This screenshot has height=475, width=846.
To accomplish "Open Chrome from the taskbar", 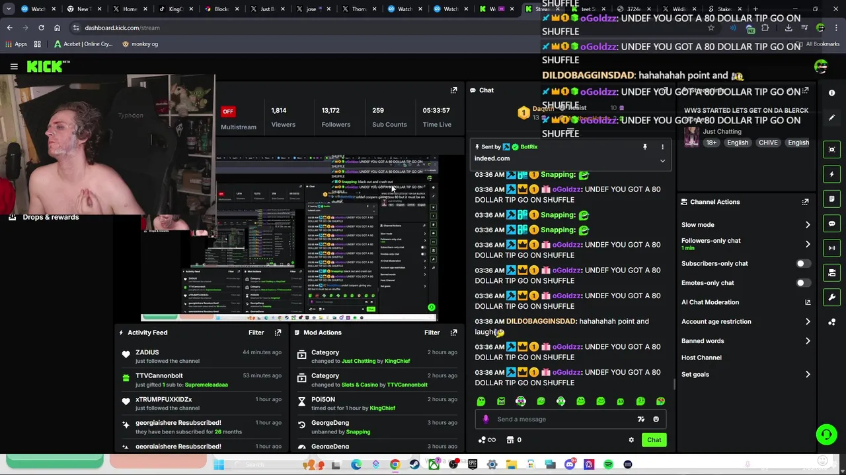I will (x=395, y=464).
